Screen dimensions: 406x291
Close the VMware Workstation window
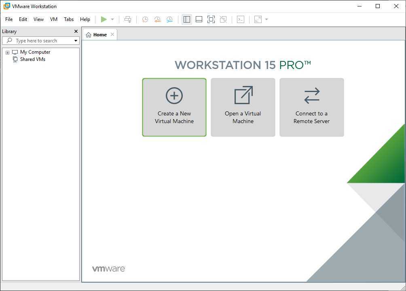(x=396, y=6)
